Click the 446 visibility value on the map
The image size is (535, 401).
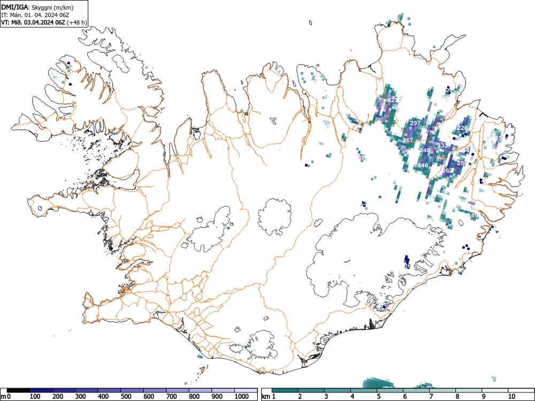point(423,165)
